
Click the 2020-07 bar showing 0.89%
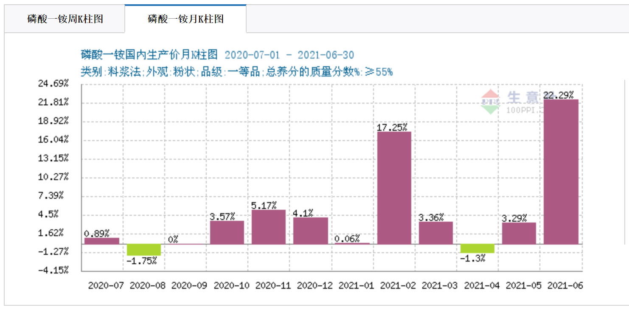[102, 241]
